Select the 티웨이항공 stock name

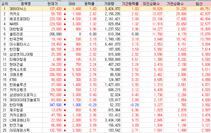pos(18,59)
